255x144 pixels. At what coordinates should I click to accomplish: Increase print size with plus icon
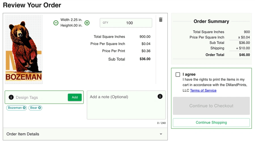(87, 23)
